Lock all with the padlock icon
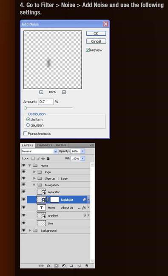168x276 pixels. (48, 158)
